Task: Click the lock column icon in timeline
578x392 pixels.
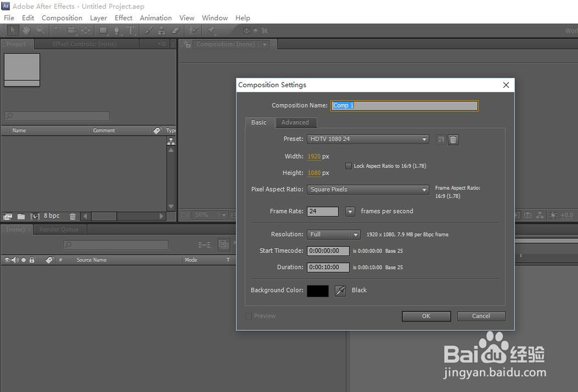Action: (x=32, y=260)
